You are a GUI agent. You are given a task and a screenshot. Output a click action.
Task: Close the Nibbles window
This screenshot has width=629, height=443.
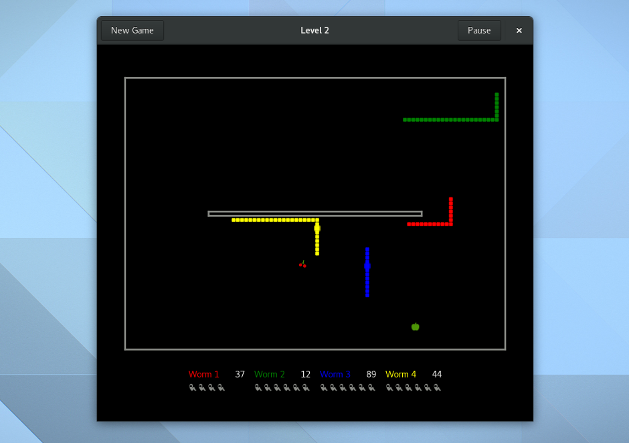point(519,30)
